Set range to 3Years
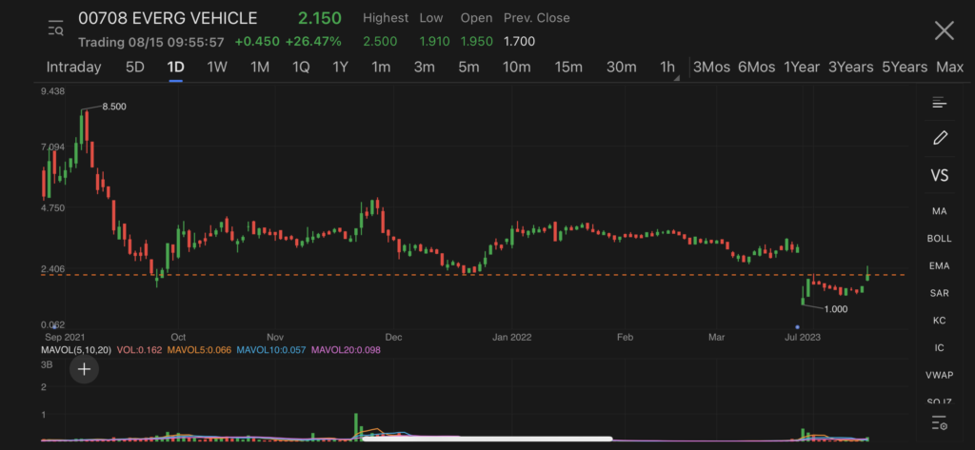This screenshot has height=450, width=975. 850,68
